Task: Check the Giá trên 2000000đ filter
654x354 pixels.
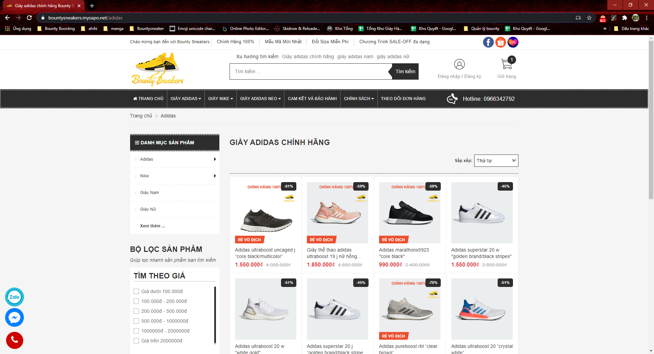Action: tap(136, 341)
